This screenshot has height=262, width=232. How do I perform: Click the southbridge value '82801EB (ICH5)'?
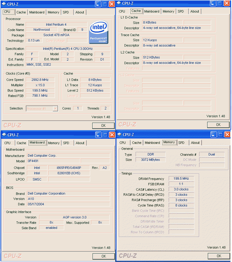[x=69, y=173]
